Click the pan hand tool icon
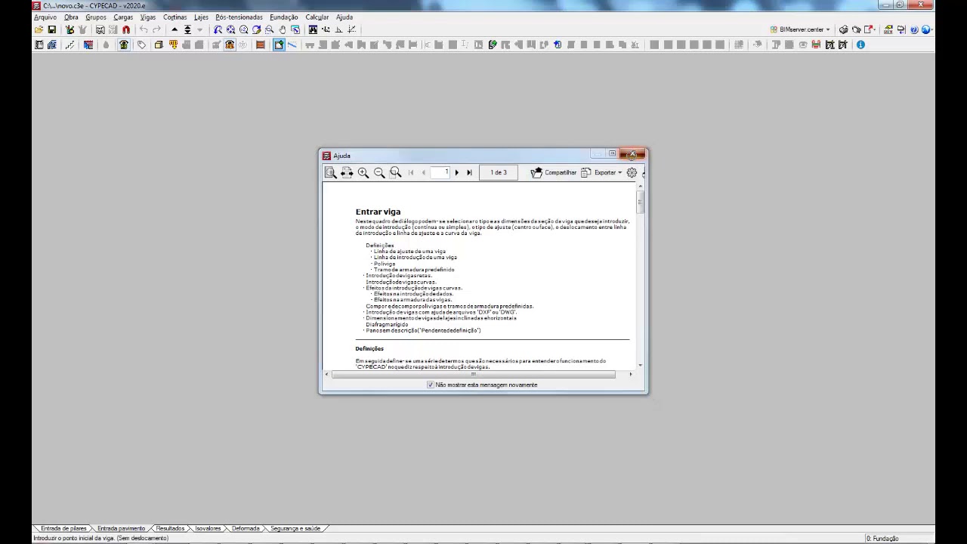 (283, 29)
